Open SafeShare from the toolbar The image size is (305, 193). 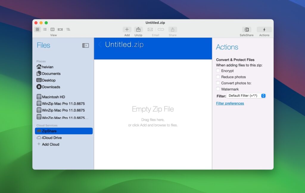tap(246, 29)
